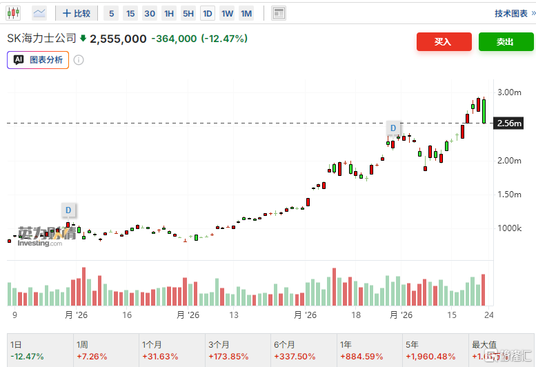Choose the 5H interval

click(188, 13)
